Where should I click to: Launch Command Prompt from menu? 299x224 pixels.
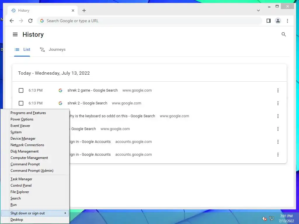point(35,164)
